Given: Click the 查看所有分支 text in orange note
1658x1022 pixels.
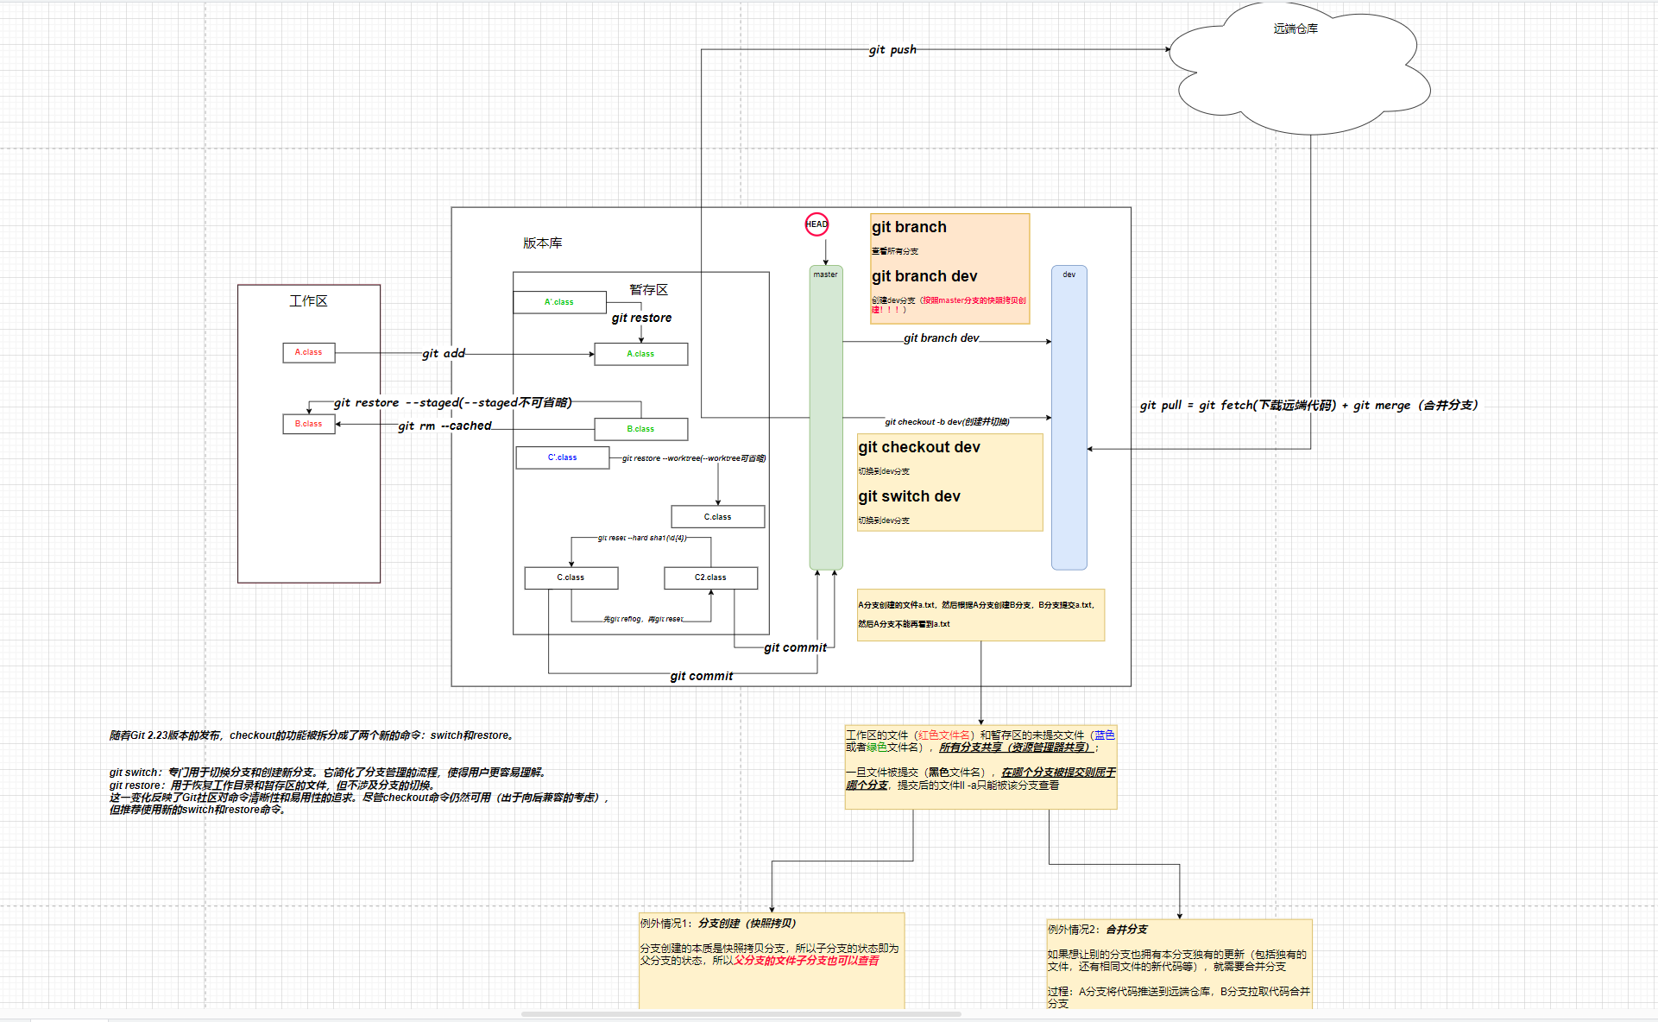Looking at the screenshot, I should 895,251.
